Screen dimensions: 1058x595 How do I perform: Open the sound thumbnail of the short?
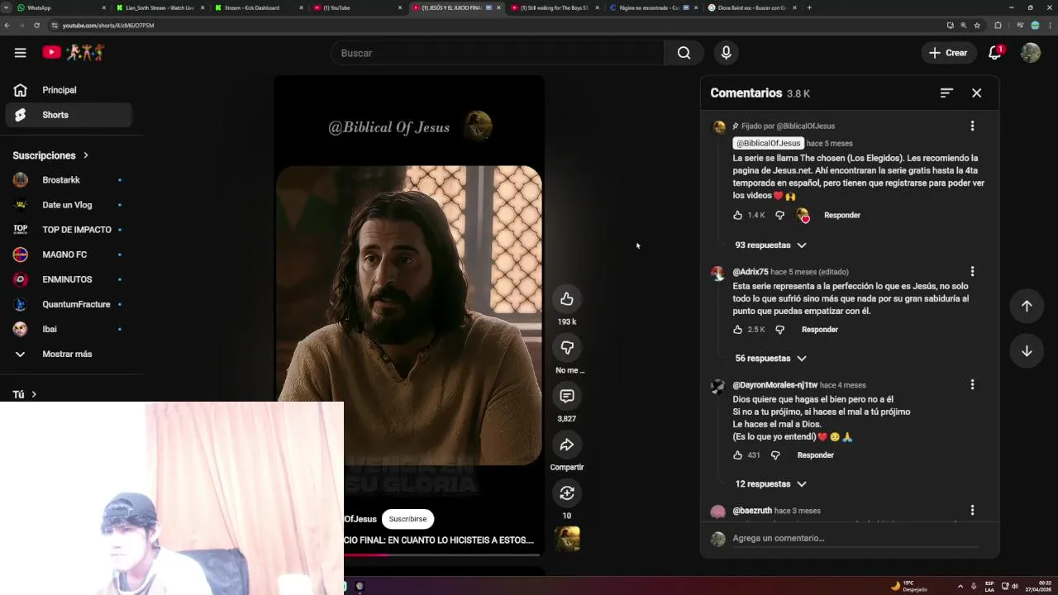tap(567, 539)
